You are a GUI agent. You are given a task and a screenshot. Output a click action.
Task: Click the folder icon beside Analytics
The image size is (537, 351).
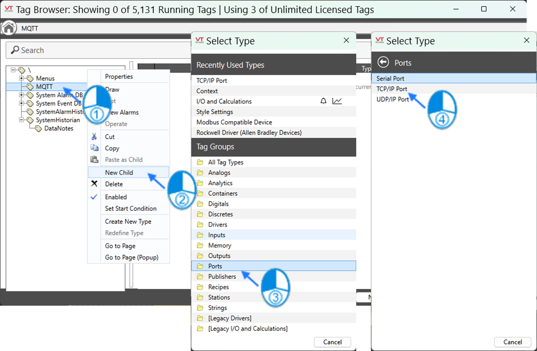(x=200, y=183)
